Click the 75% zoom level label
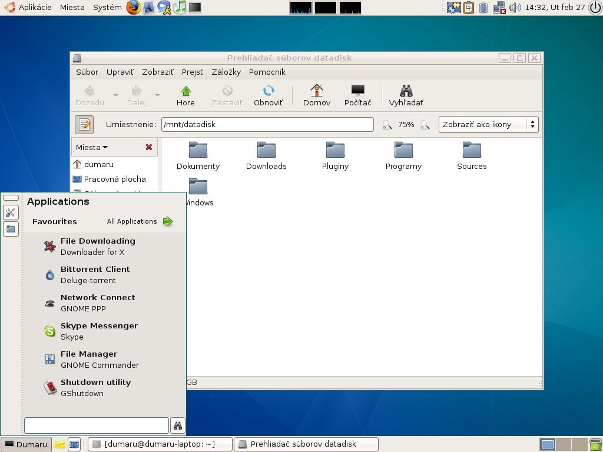The width and height of the screenshot is (603, 452). [x=406, y=125]
